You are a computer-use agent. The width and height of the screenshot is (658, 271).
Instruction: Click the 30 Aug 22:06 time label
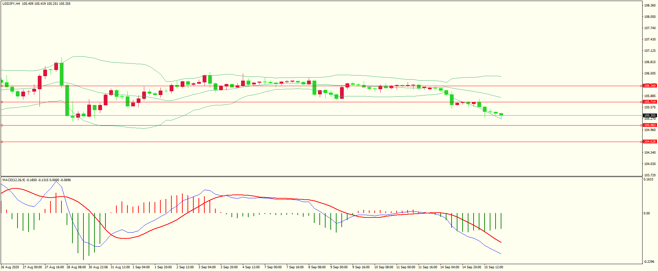98,267
